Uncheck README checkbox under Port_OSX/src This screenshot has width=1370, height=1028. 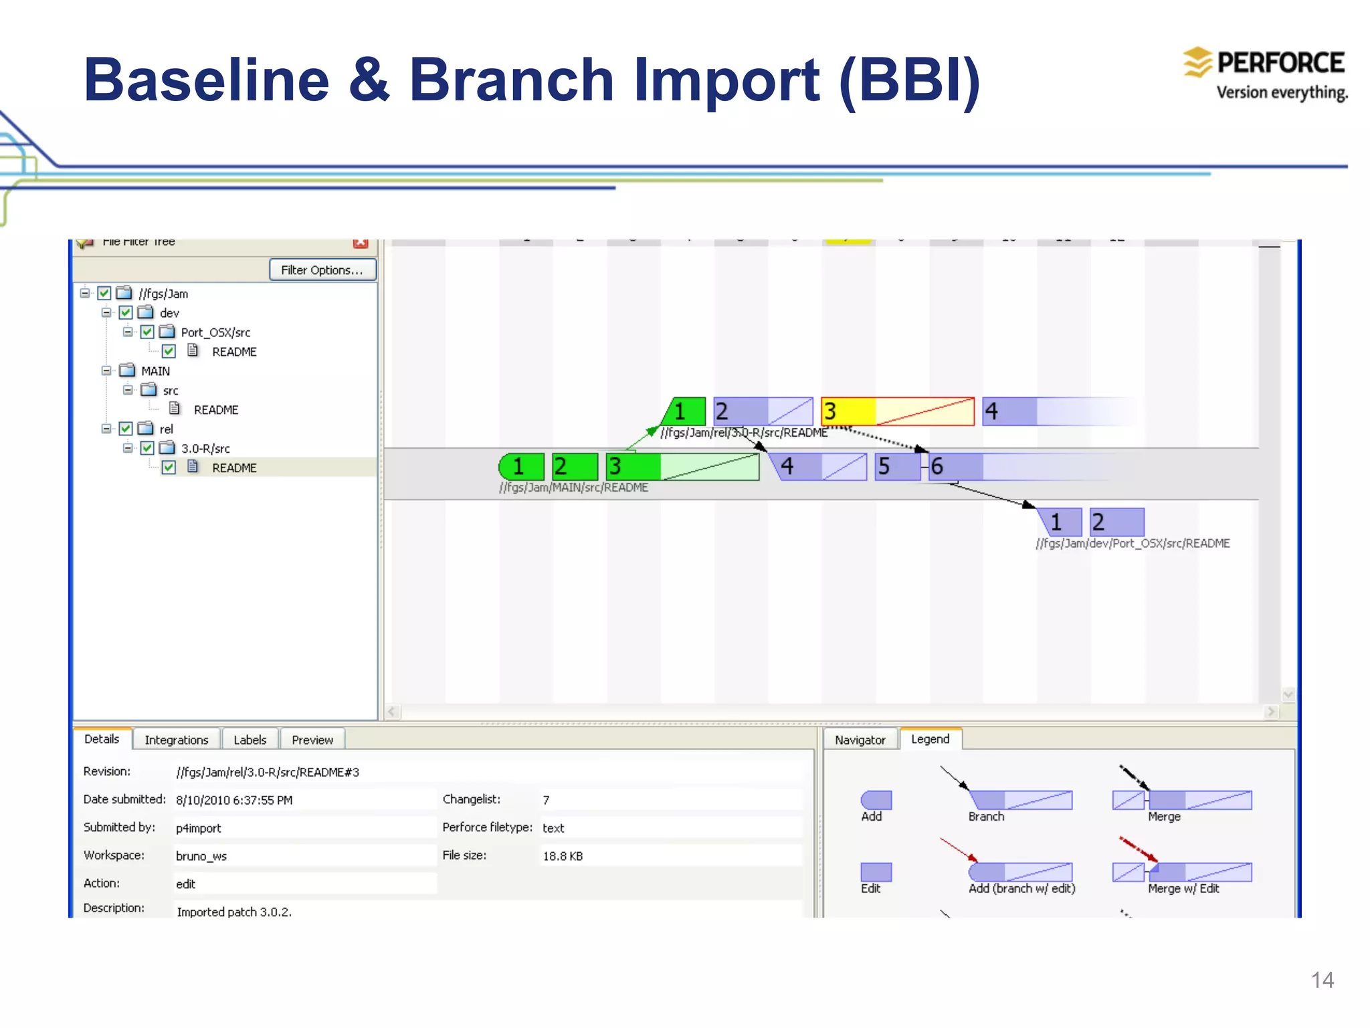(169, 351)
